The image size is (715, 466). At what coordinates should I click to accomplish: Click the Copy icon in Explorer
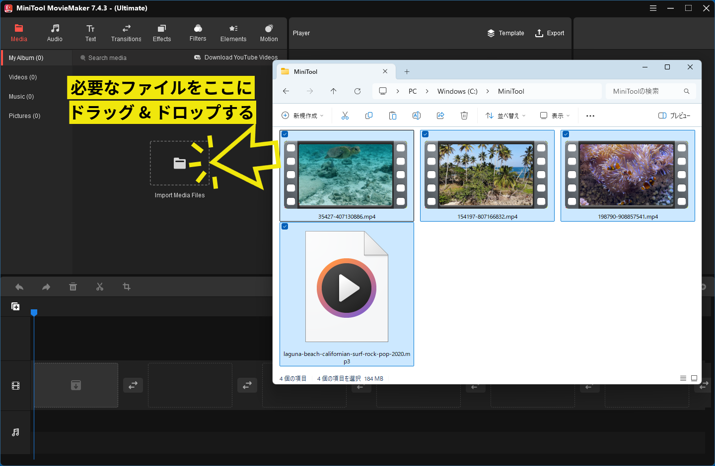[369, 116]
